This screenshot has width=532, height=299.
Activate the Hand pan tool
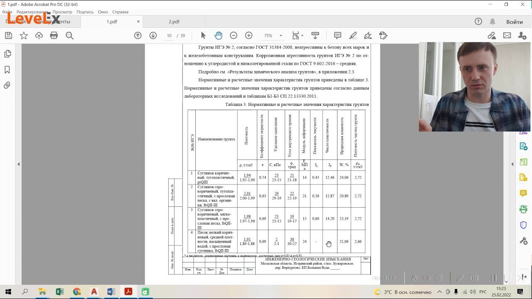(x=219, y=36)
